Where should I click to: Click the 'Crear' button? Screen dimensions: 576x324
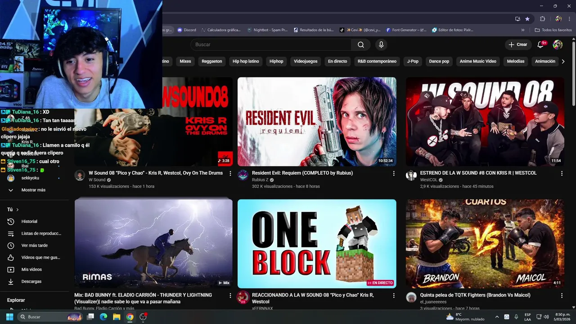518,45
